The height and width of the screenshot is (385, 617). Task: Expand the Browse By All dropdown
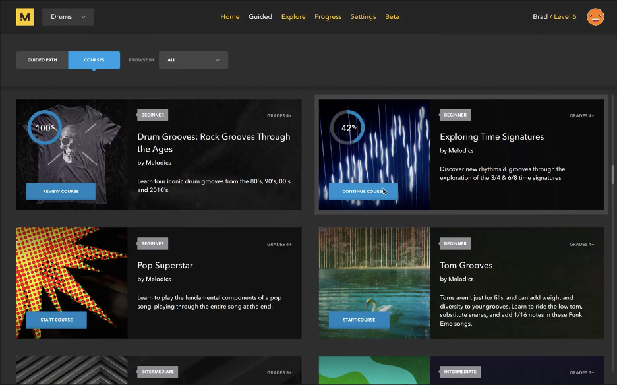click(x=193, y=60)
